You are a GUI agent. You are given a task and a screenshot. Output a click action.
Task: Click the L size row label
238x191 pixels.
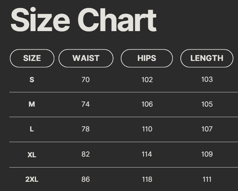32,129
